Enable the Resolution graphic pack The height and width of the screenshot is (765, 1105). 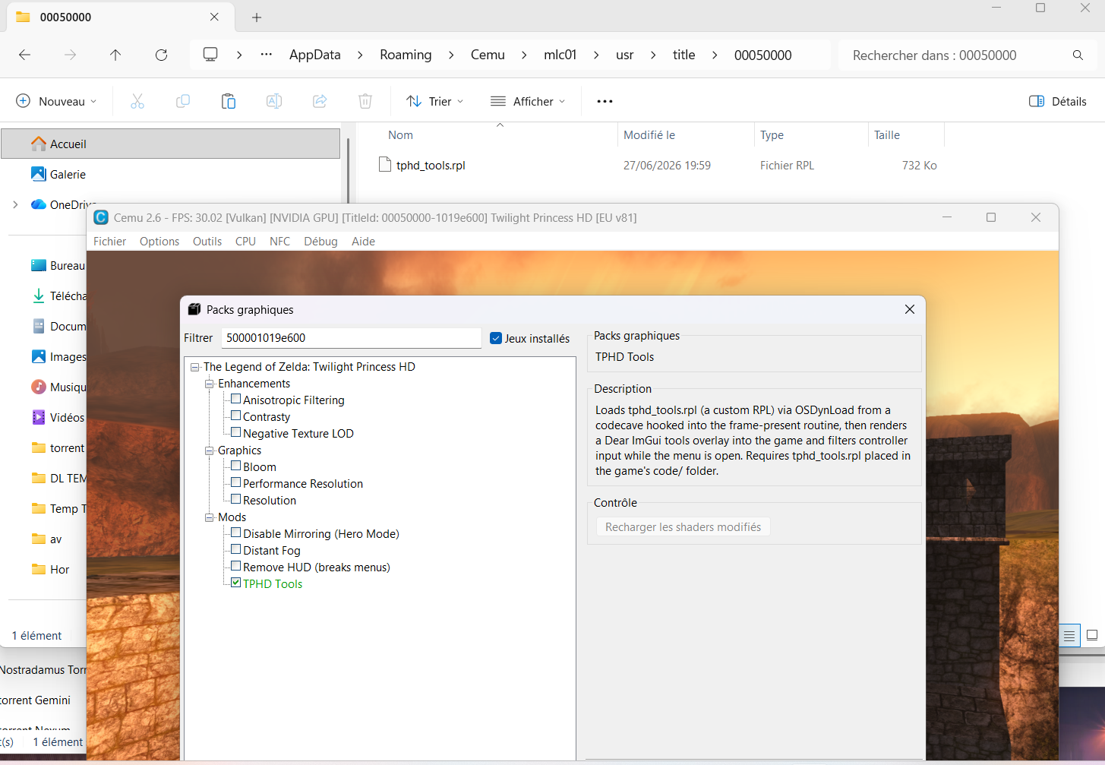(x=236, y=499)
